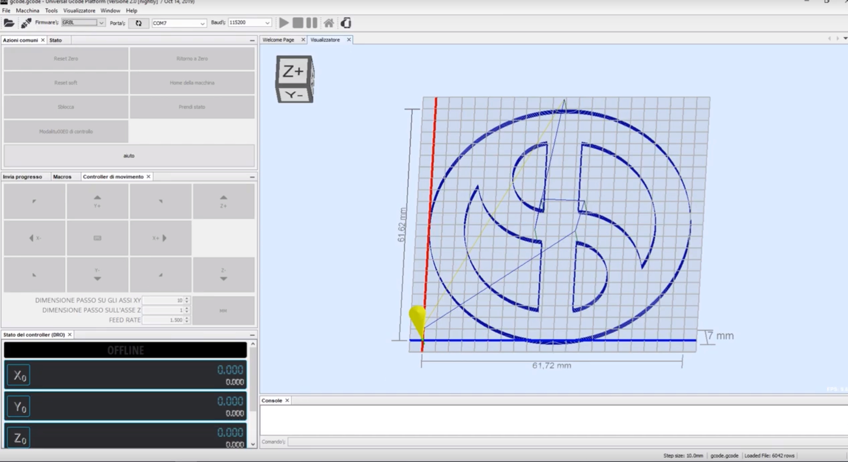Click Home della macchina button
The image size is (848, 462).
pyautogui.click(x=192, y=83)
